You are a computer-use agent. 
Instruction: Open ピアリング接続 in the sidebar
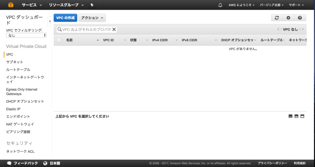pos(18,132)
